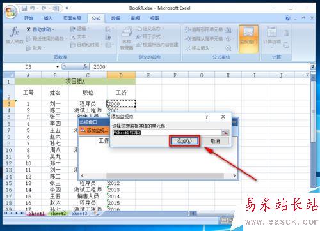Viewport: 320px width, 231px height.
Task: Close the 添加监视点 dialog with X
Action: point(223,117)
